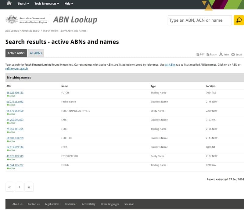Screen dimensions: 244x213
Task: Click the Featch name cell
Action: click(x=65, y=165)
